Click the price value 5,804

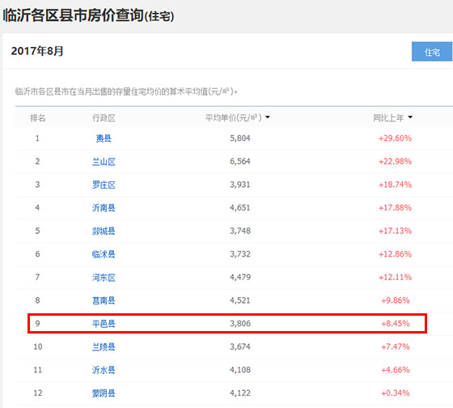tap(240, 138)
